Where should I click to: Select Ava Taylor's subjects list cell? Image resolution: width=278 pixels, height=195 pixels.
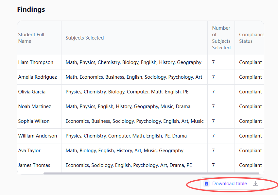pyautogui.click(x=124, y=151)
